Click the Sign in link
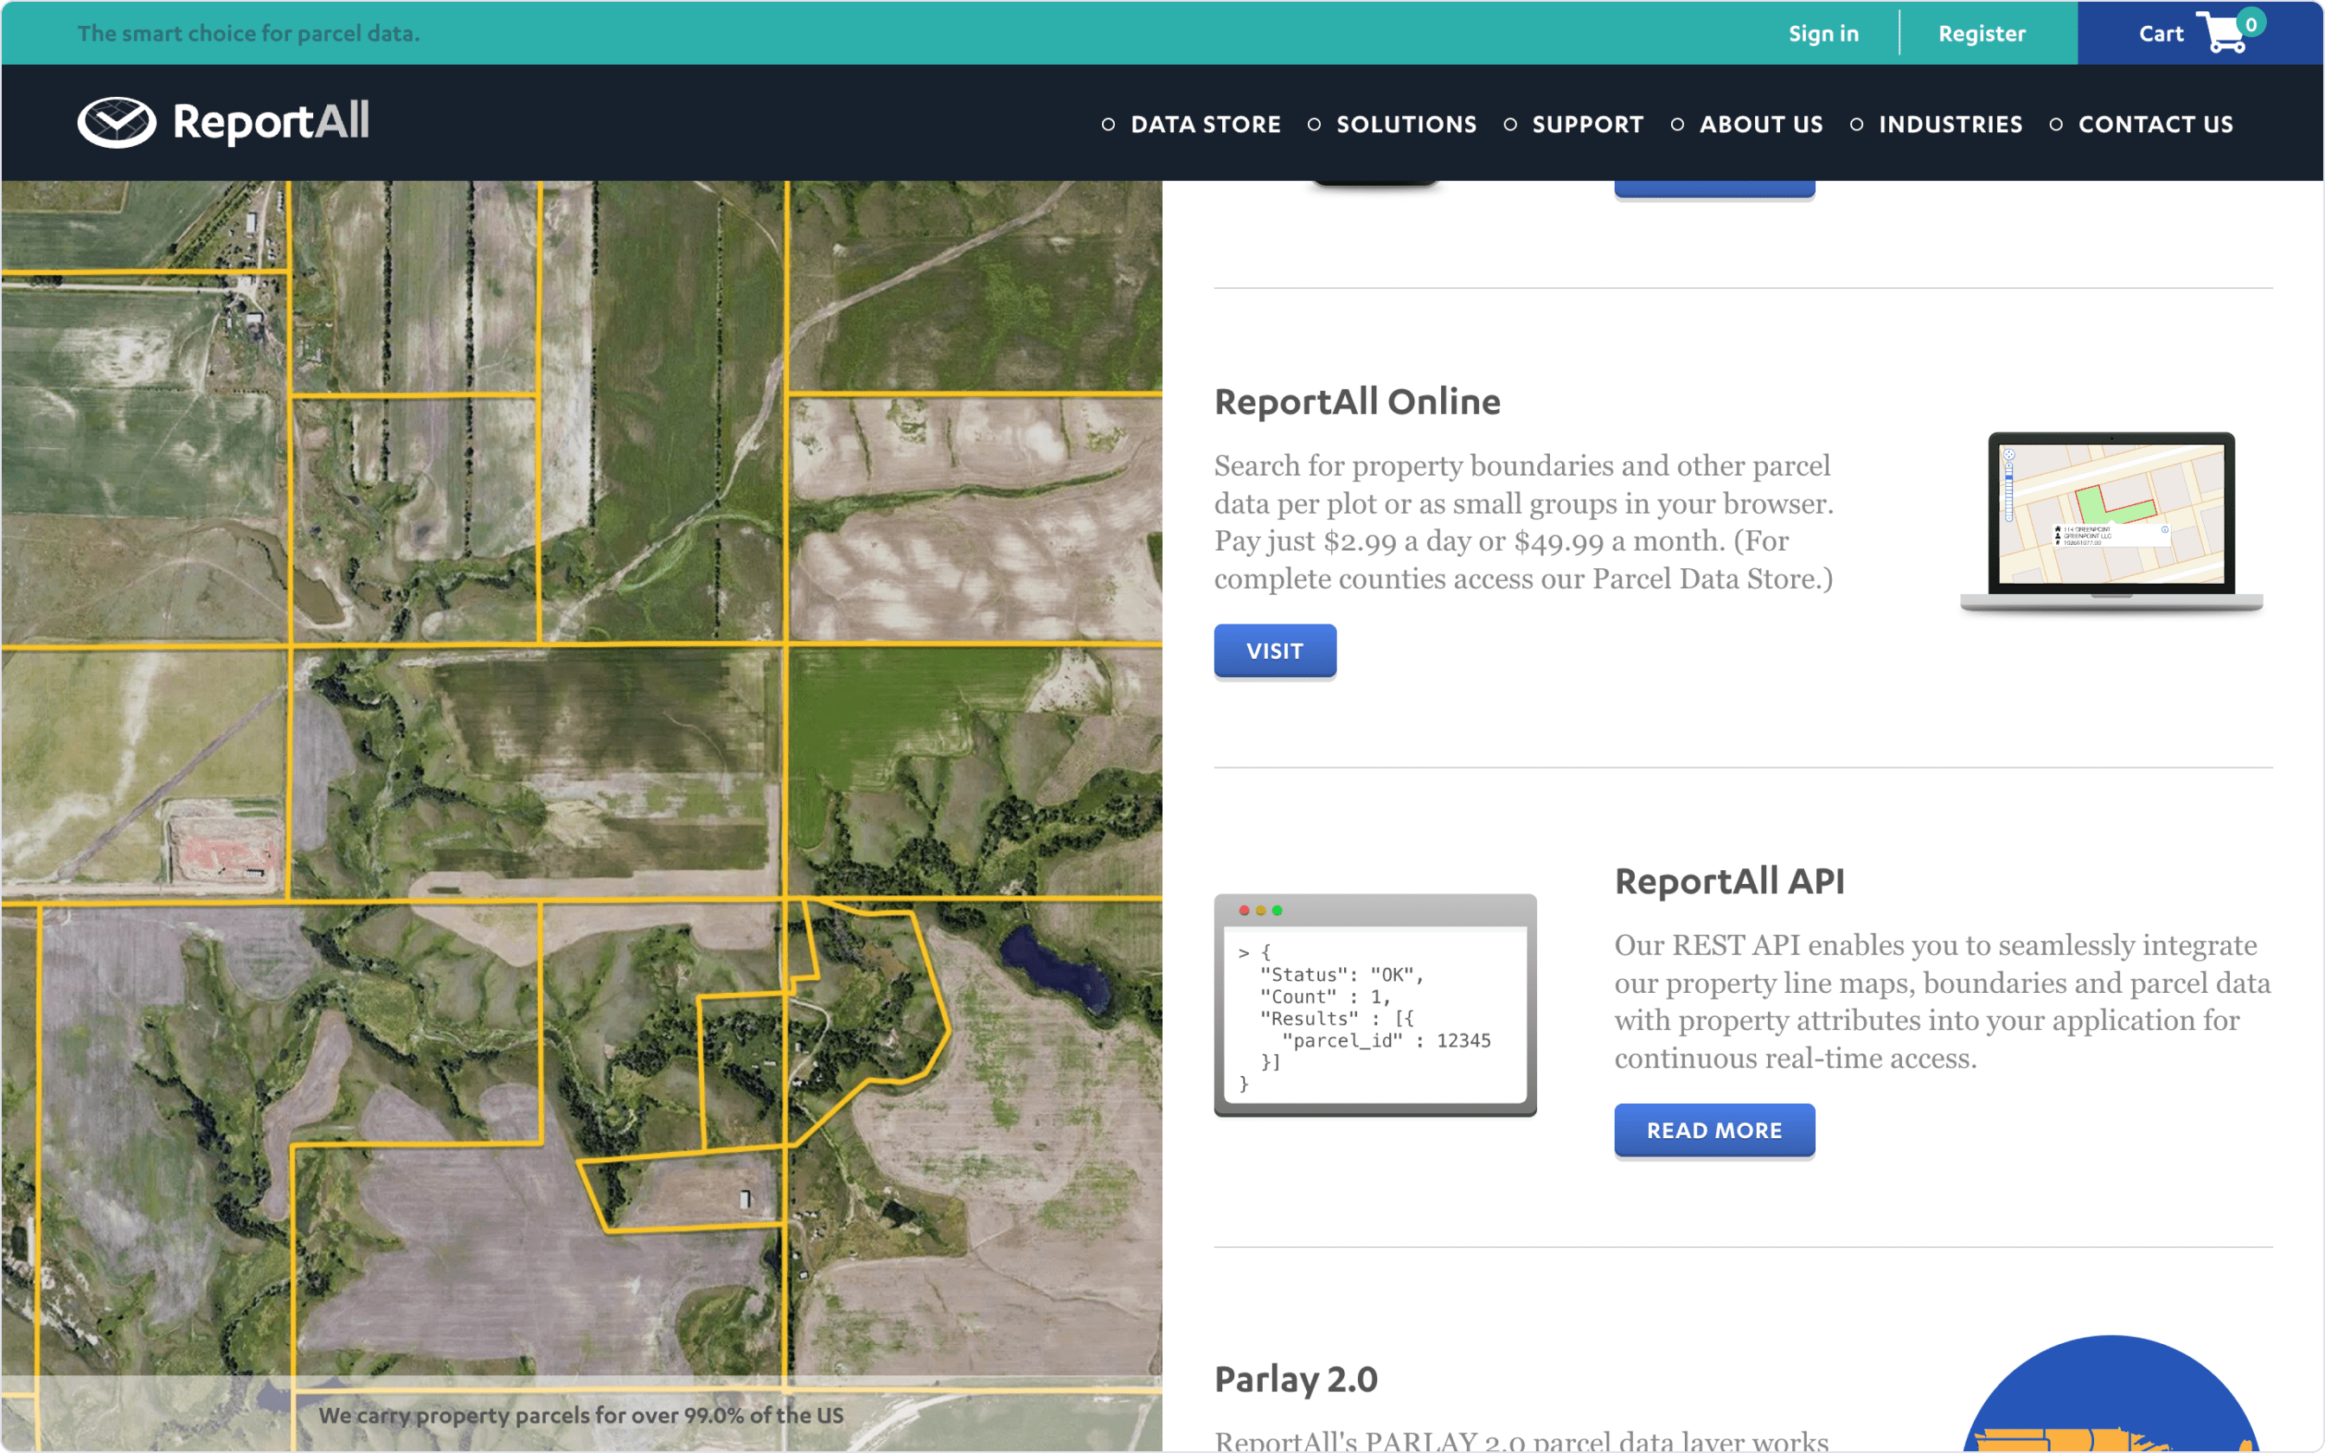The width and height of the screenshot is (2325, 1453). pos(1822,35)
